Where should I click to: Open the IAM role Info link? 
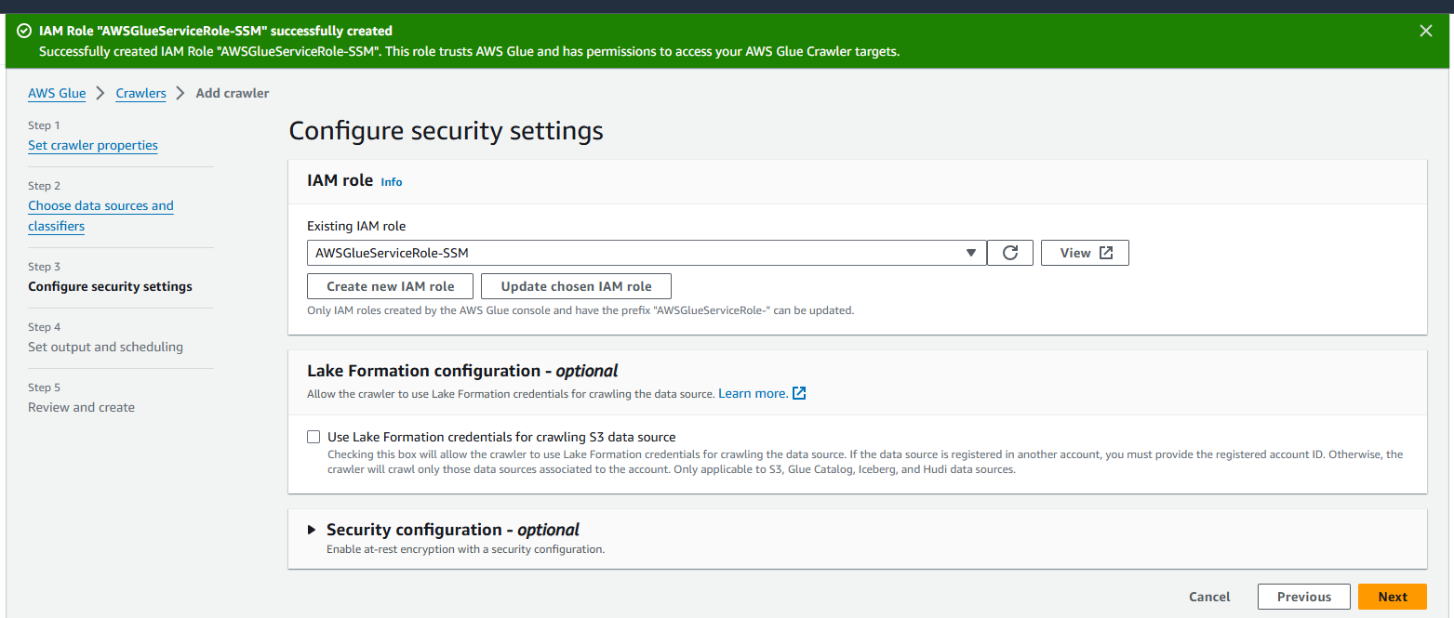pos(392,182)
